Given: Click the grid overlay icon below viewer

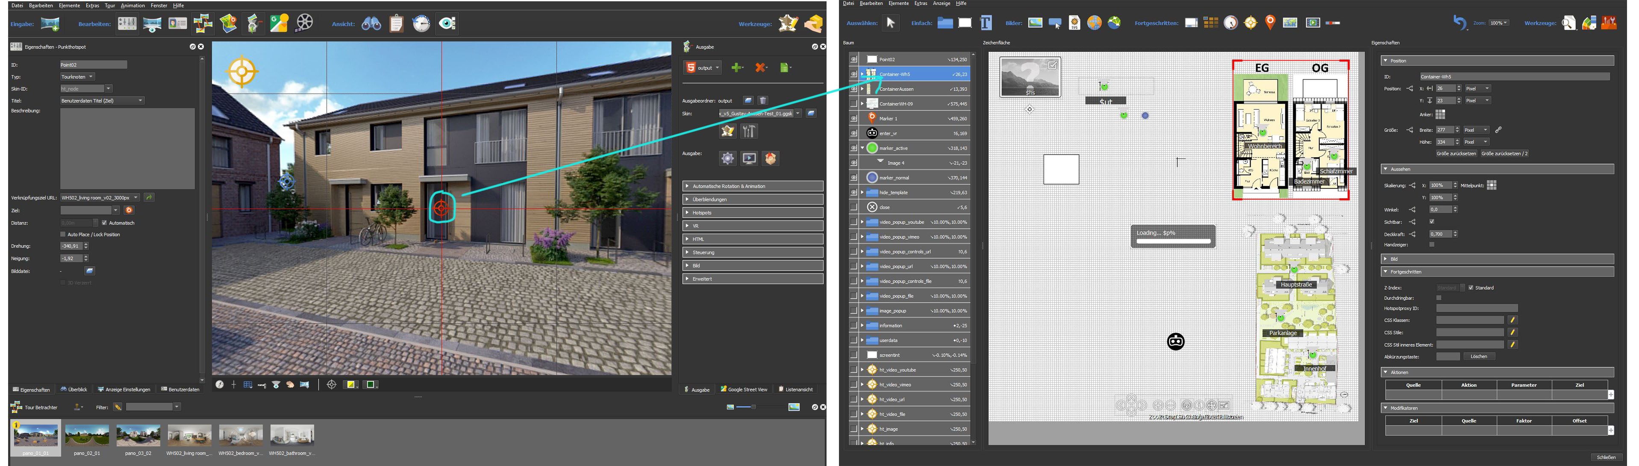Looking at the screenshot, I should [247, 384].
